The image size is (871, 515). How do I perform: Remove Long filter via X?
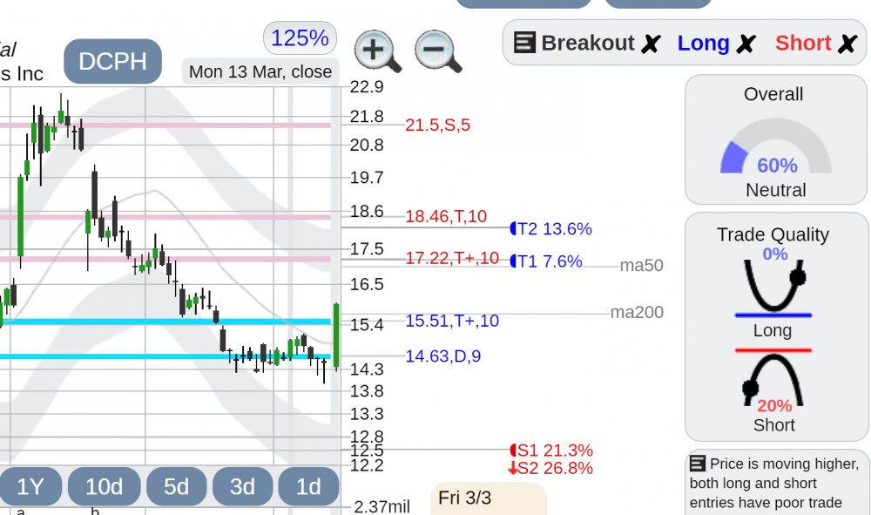[x=746, y=44]
